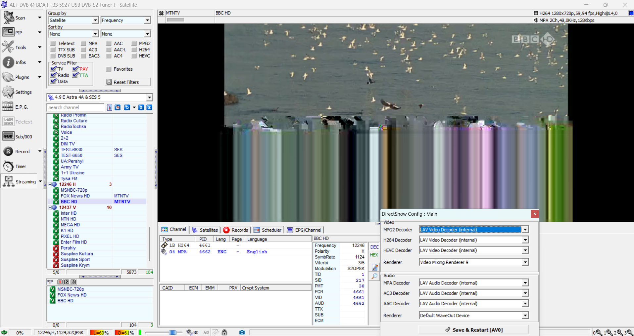Screen dimensions: 634x336
Task: Open the H264 Decoder dropdown
Action: point(525,240)
